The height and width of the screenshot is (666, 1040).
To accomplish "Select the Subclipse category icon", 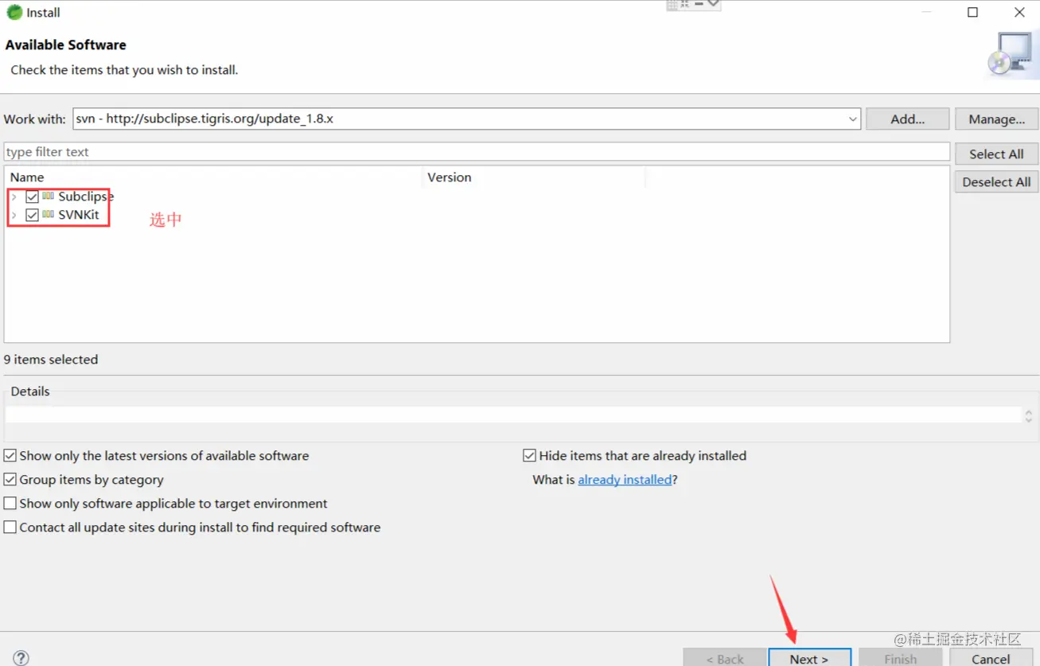I will pyautogui.click(x=49, y=196).
